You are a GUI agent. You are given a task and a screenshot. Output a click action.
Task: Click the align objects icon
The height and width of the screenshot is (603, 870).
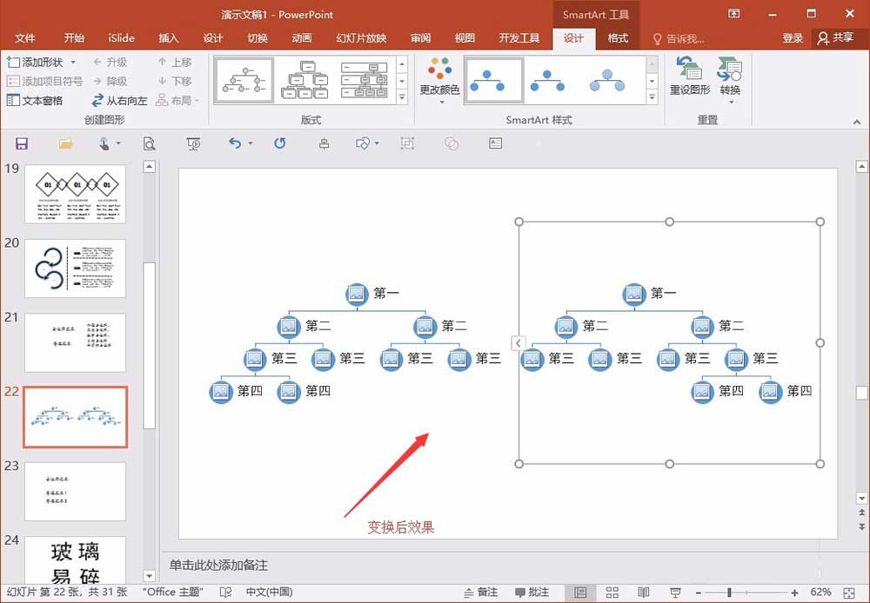click(x=324, y=144)
